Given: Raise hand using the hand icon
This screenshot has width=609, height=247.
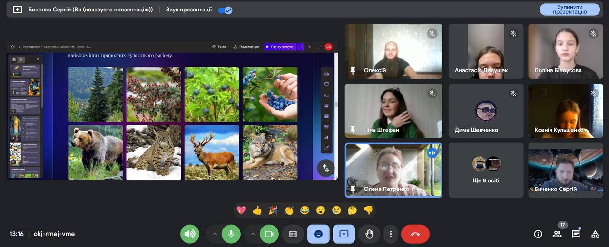Looking at the screenshot, I should (369, 234).
